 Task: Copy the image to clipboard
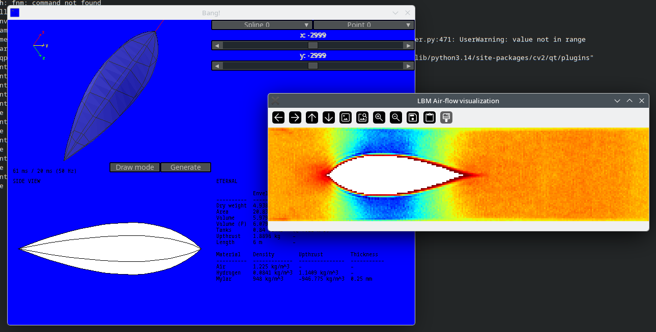pos(430,117)
